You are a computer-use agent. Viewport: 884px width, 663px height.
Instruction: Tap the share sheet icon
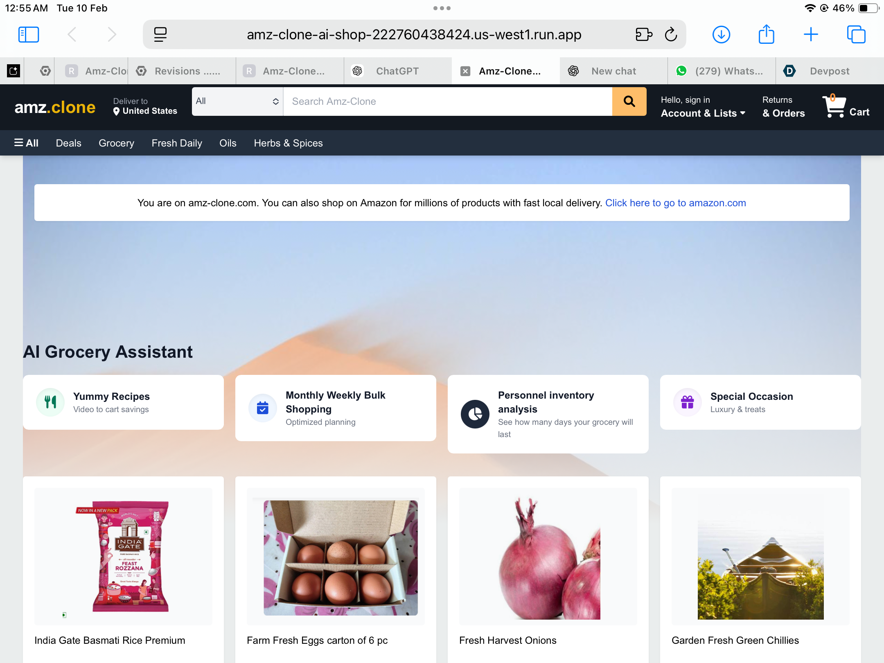point(766,34)
